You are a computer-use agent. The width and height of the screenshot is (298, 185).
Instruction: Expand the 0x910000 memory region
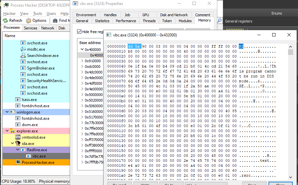[x=82, y=61]
